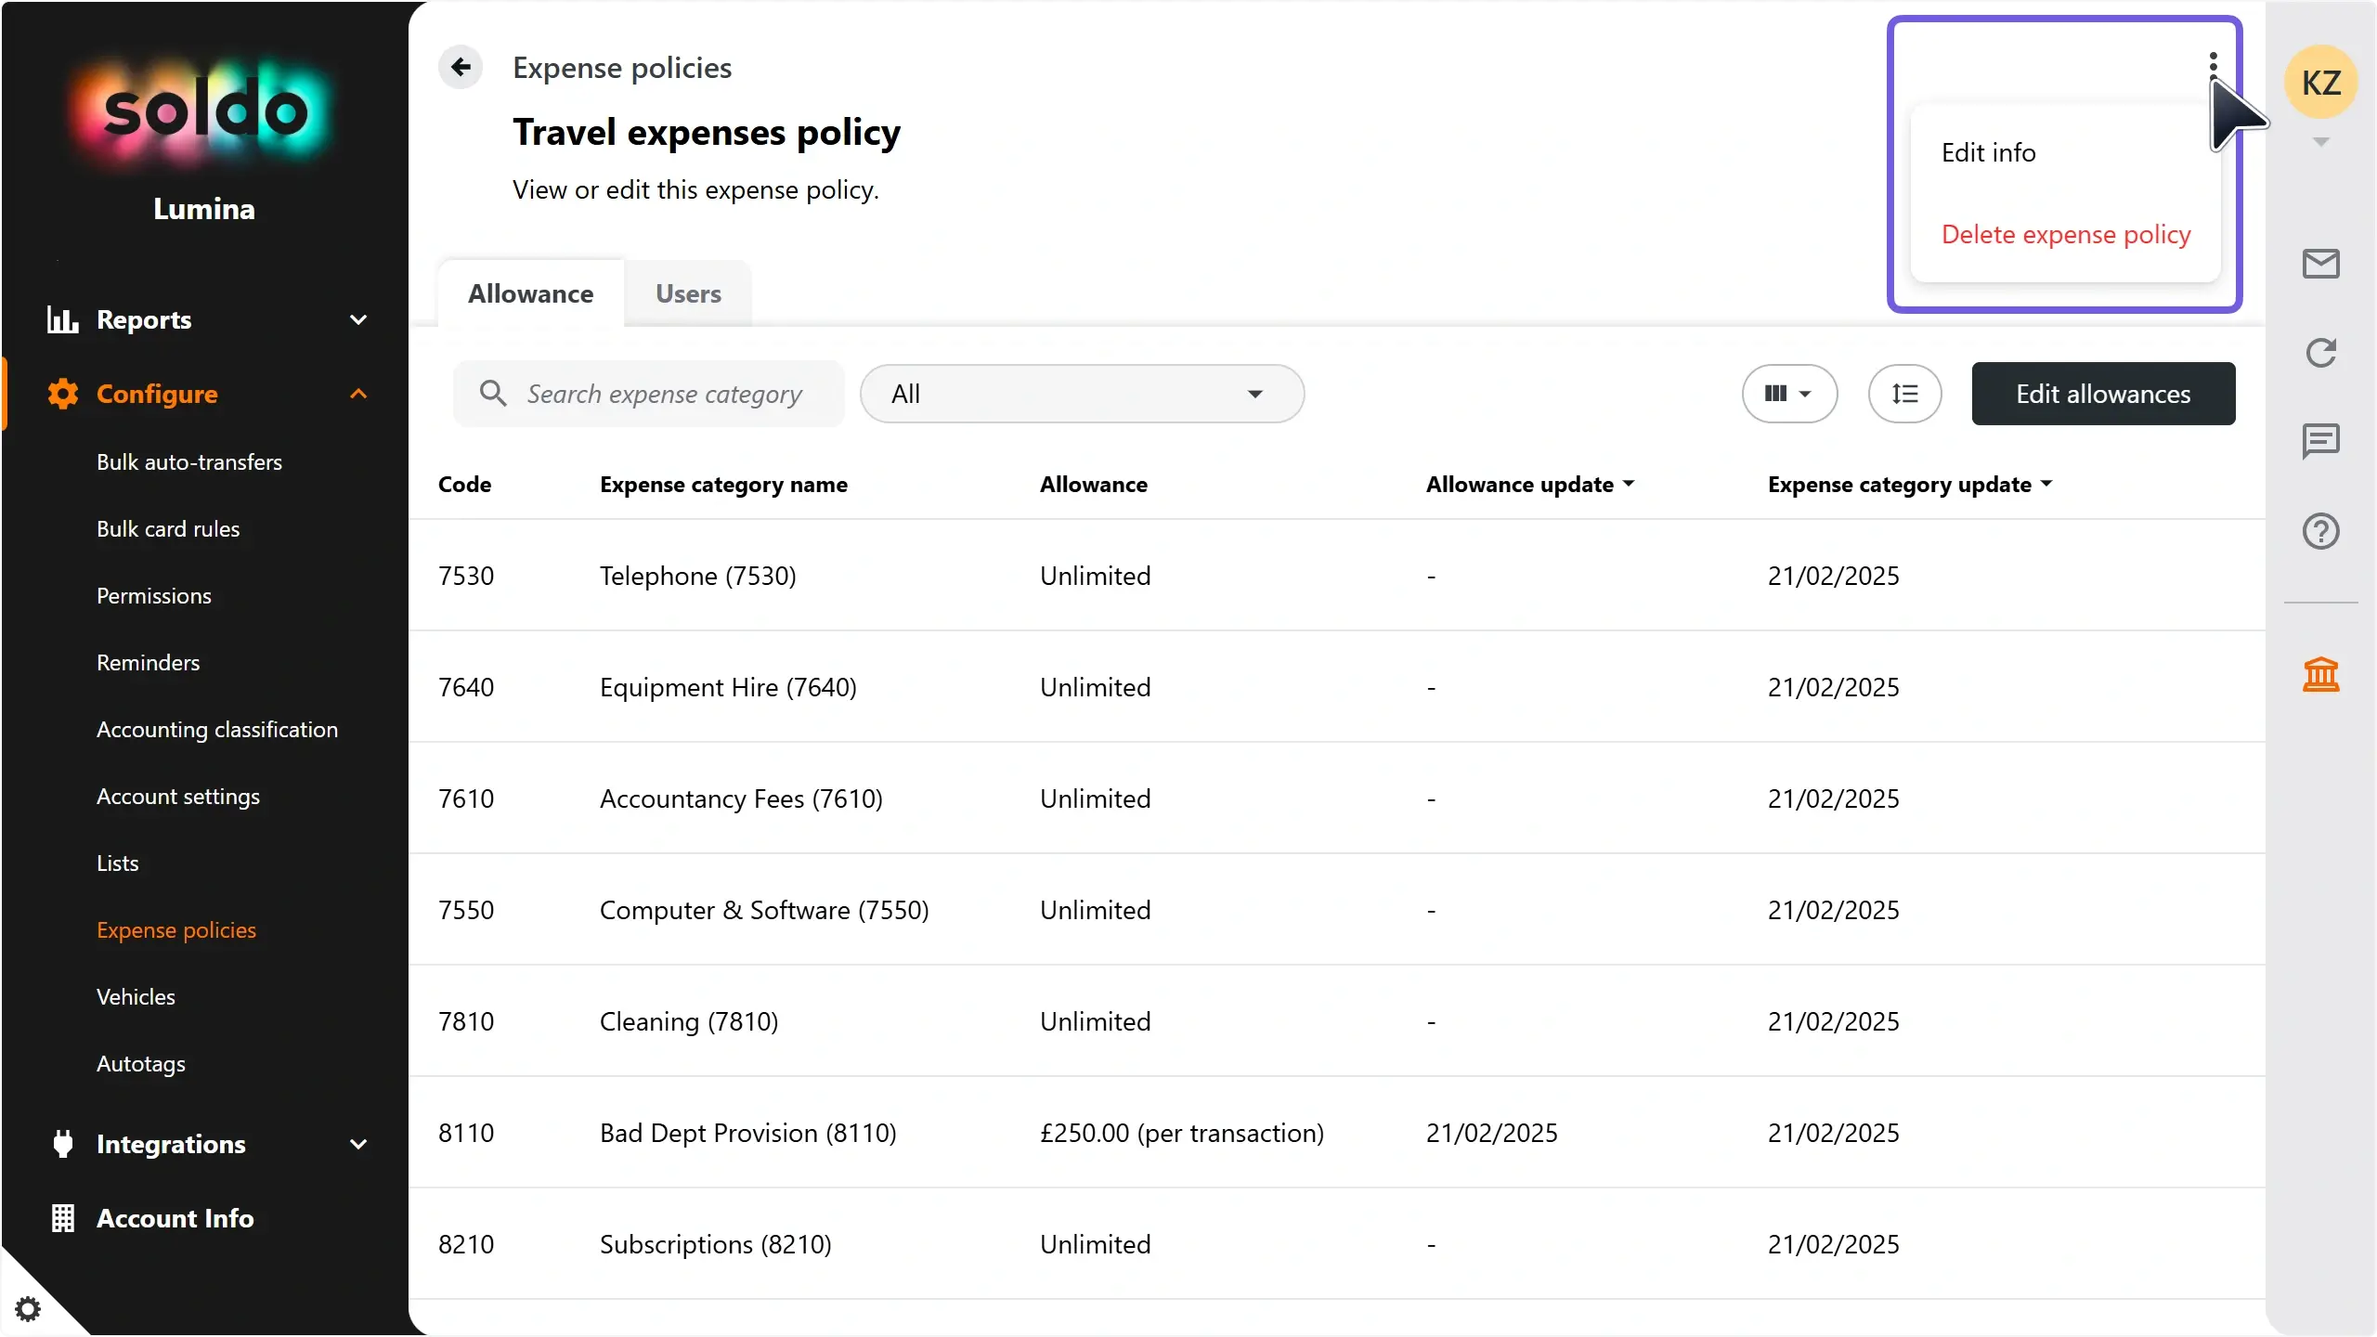Click the search magnifier icon
This screenshot has width=2377, height=1337.
(x=493, y=394)
